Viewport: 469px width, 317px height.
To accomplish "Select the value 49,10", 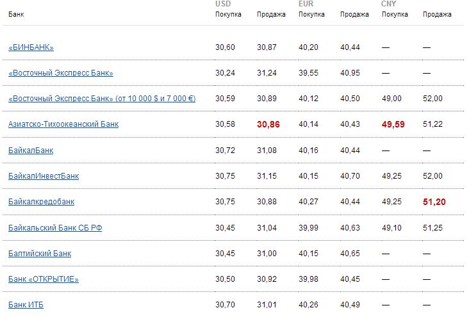I will point(391,228).
